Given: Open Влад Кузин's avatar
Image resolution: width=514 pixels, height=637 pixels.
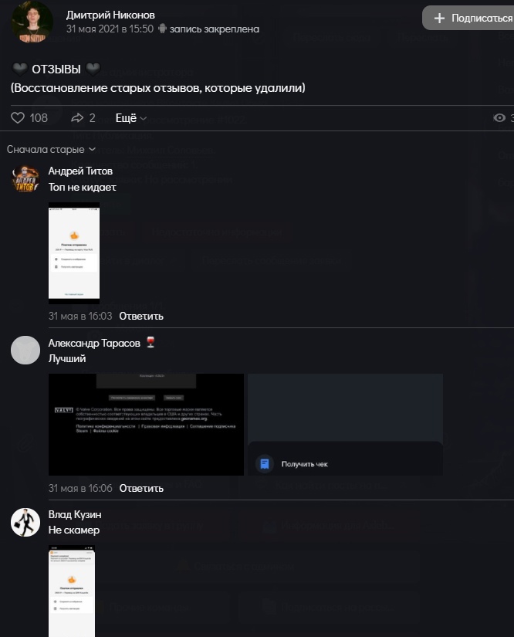Looking at the screenshot, I should tap(25, 523).
